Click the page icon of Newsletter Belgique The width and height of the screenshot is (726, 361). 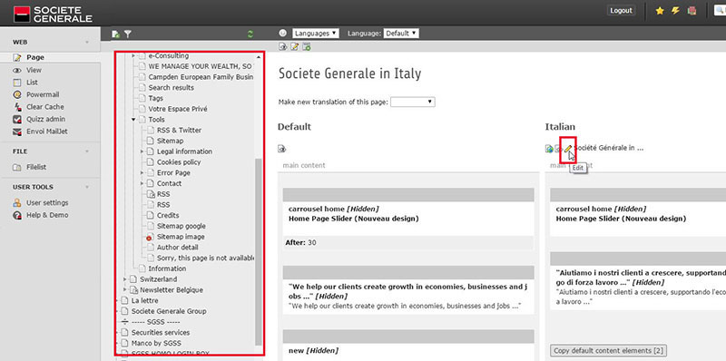(x=133, y=290)
